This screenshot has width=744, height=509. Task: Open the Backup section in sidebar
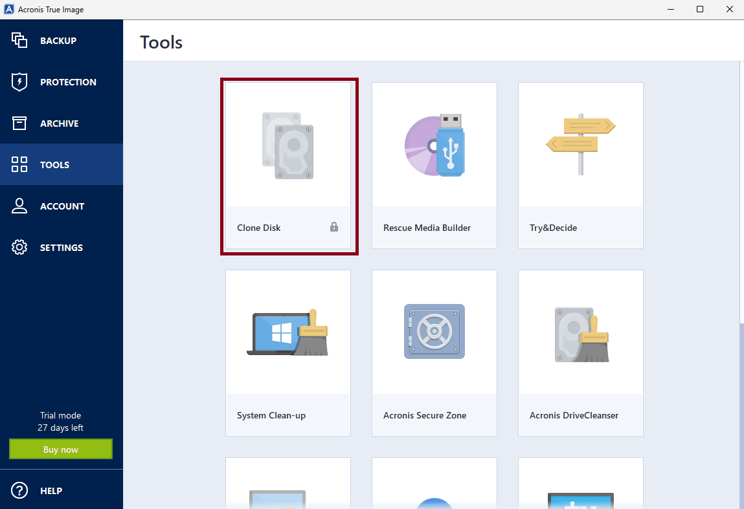pos(62,40)
